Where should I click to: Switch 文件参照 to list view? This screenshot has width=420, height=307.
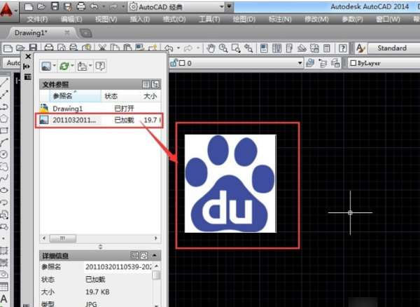click(x=146, y=85)
